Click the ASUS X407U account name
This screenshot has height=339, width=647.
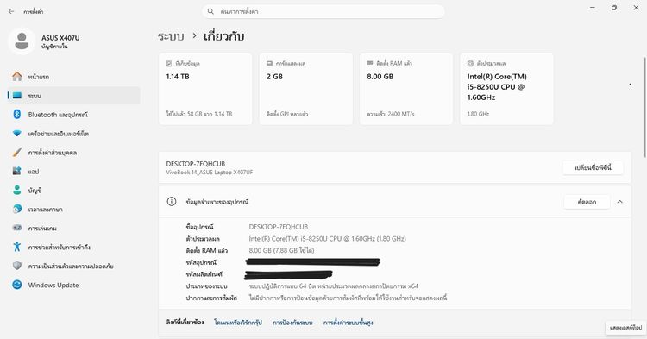click(x=60, y=38)
